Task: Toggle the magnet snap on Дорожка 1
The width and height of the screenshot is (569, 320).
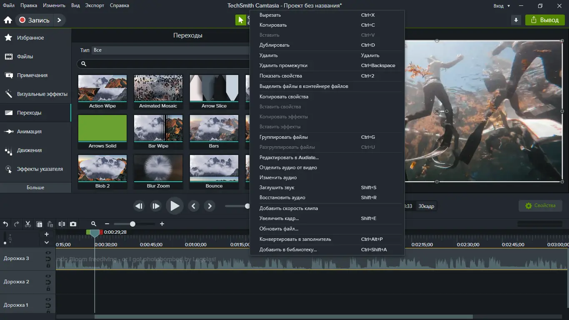Action: click(48, 305)
